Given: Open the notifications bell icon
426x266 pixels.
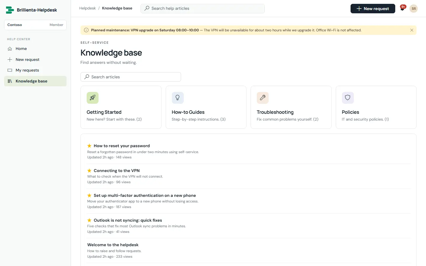Looking at the screenshot, I should pos(402,9).
